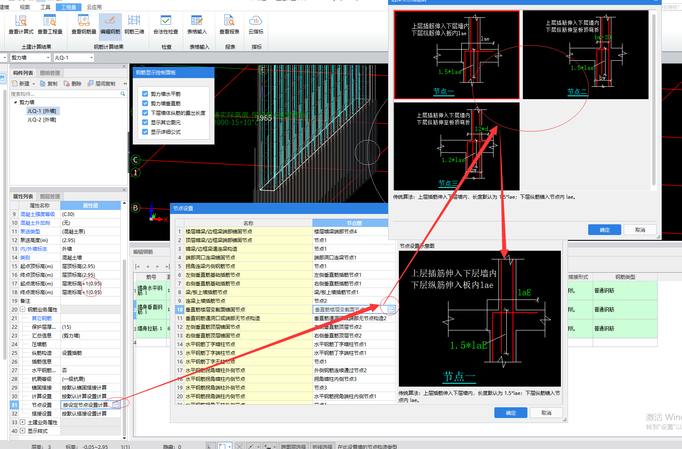The width and height of the screenshot is (682, 449).
Task: Cancel the 节点设置 dialog
Action: [546, 413]
